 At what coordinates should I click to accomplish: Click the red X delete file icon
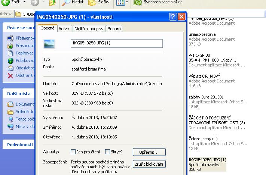[x=10, y=76]
